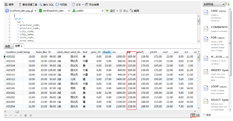Select the cell with location_code 430204
Image resolution: width=233 pixels, height=121 pixels.
click(x=14, y=106)
